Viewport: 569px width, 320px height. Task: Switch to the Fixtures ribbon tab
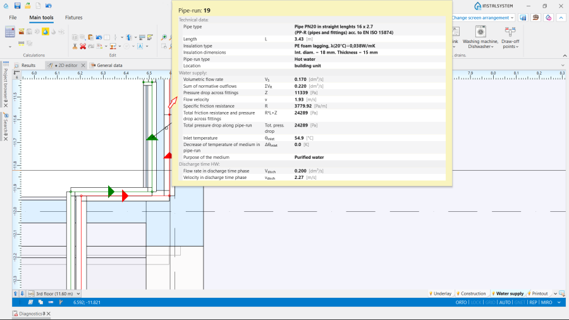[73, 18]
